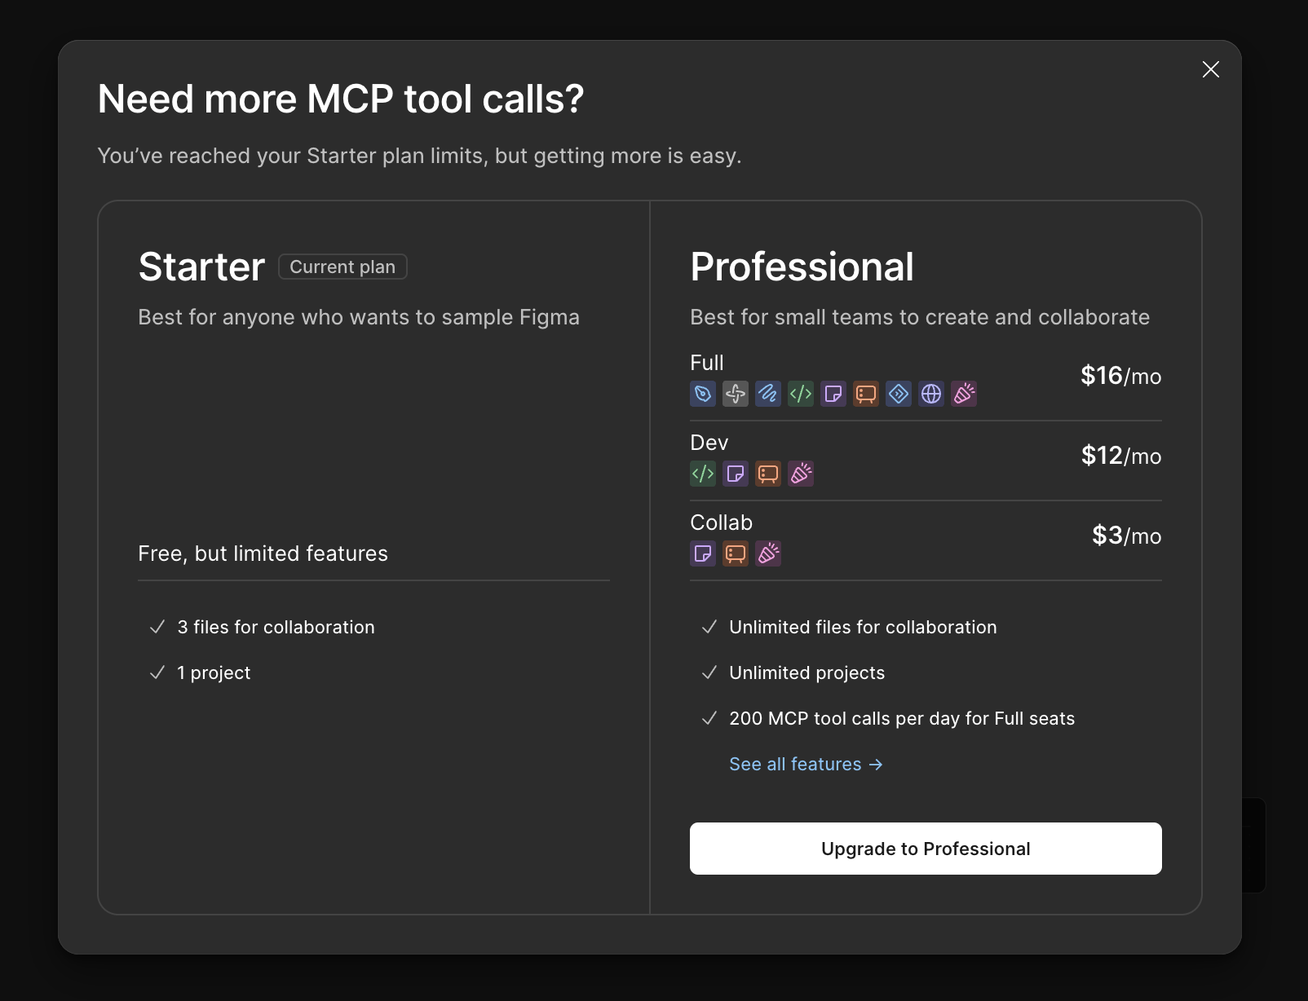Image resolution: width=1308 pixels, height=1001 pixels.
Task: Click the $12/mo price for Dev
Action: [1121, 456]
